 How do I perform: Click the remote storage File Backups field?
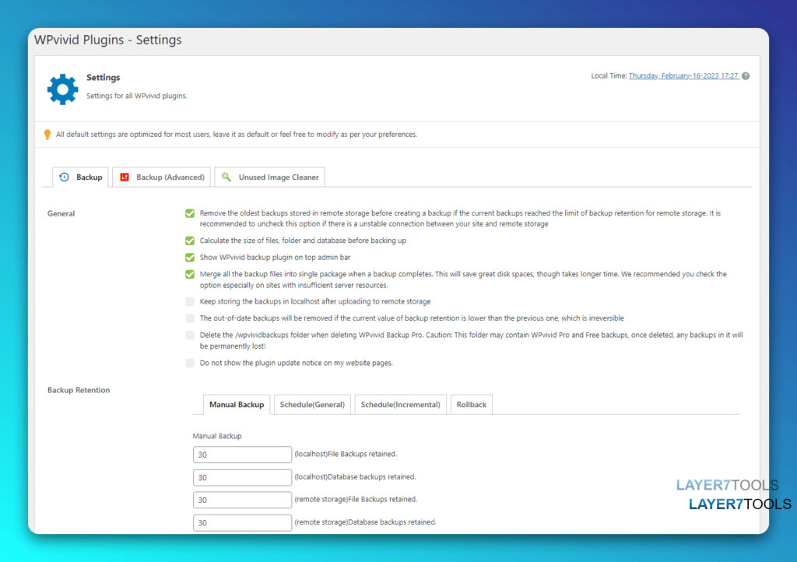[243, 500]
